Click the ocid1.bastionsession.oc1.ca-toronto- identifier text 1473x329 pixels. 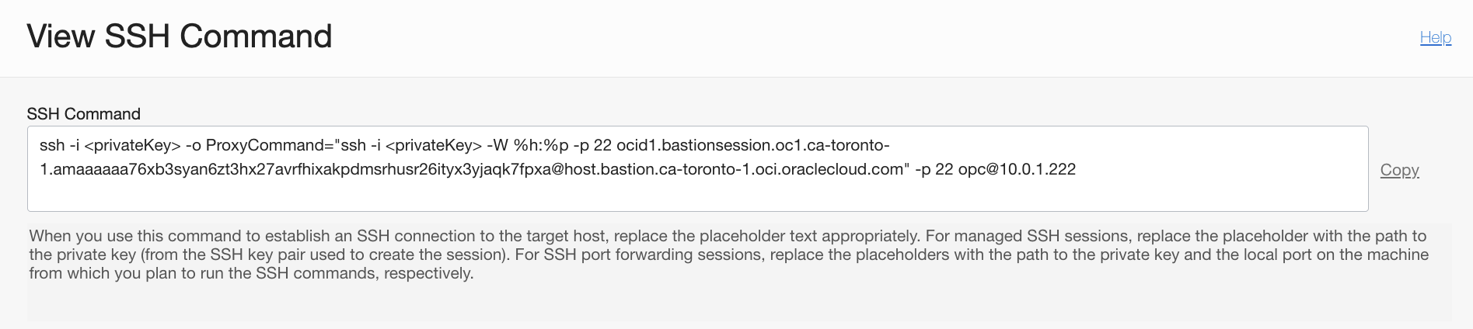[753, 145]
